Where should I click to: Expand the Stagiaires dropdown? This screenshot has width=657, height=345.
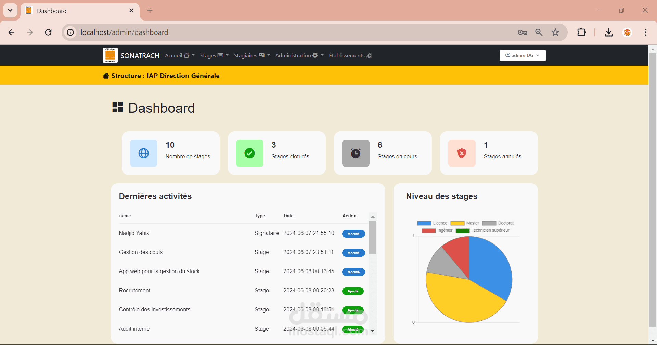point(252,55)
